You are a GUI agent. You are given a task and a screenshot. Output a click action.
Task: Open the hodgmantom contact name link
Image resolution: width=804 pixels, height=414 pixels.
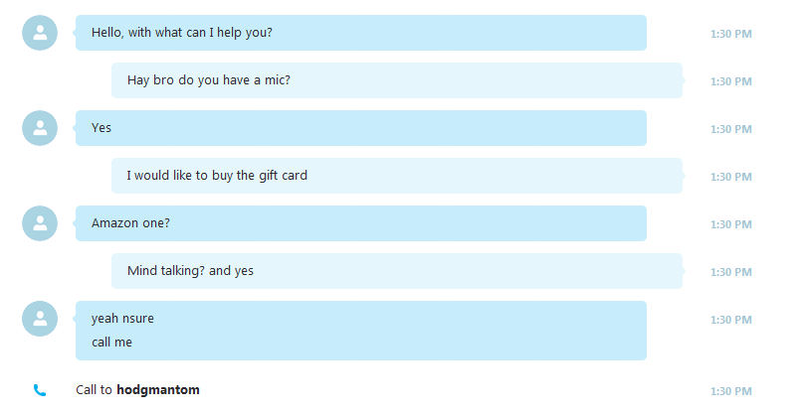point(158,390)
